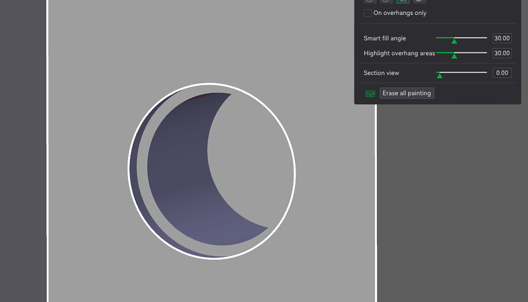Click the Section view slider
Viewport: 528px width, 302px height.
pos(461,73)
